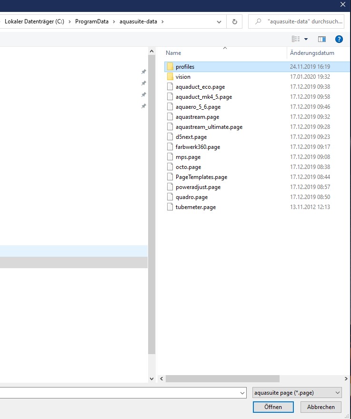The width and height of the screenshot is (351, 419).
Task: Click the navigation pane scroll down arrow
Action: (x=152, y=378)
